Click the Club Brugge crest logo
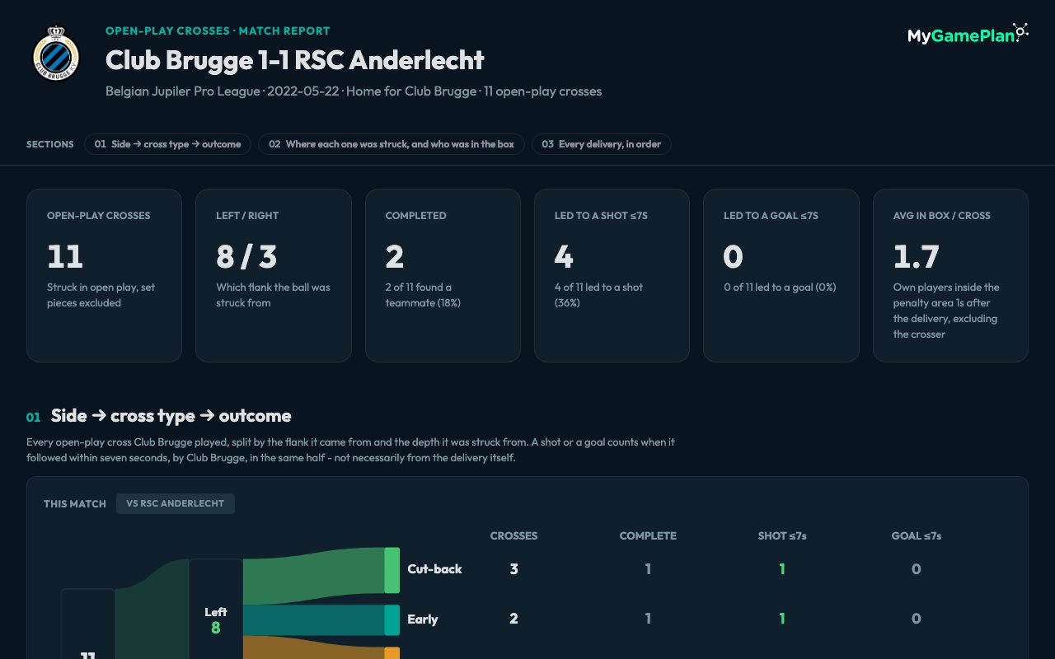 point(55,54)
